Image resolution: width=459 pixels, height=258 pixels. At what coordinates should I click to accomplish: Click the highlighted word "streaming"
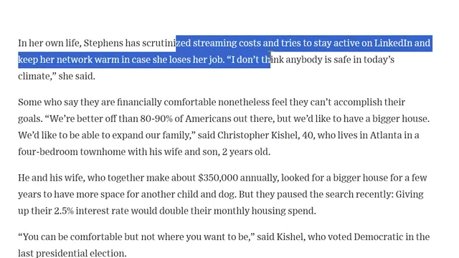pyautogui.click(x=214, y=43)
